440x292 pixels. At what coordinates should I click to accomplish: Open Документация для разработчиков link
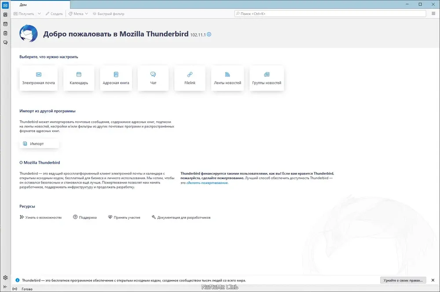tap(181, 217)
